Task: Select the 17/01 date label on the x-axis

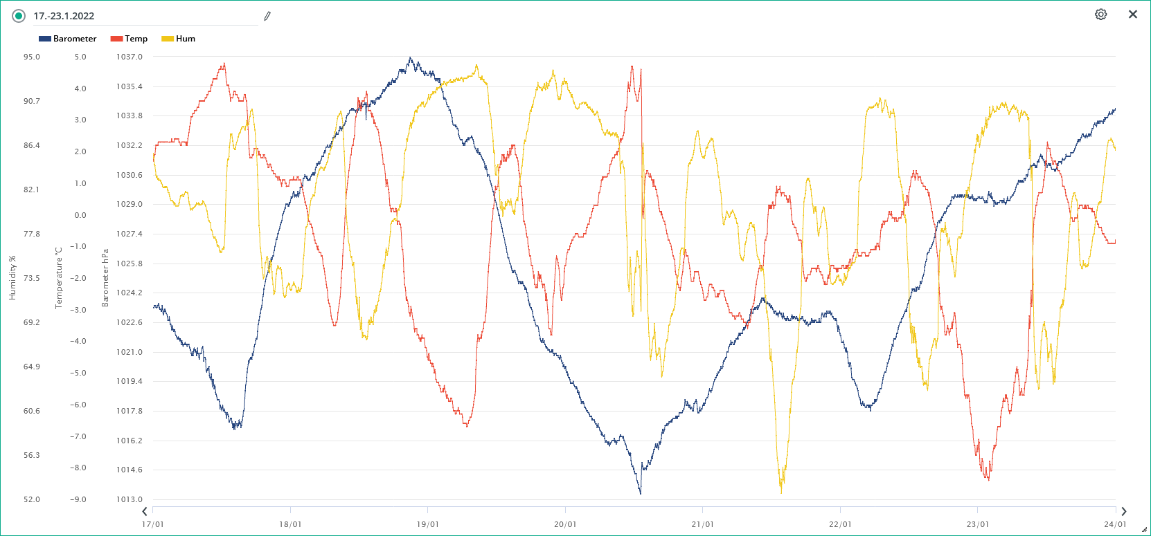Action: point(153,524)
